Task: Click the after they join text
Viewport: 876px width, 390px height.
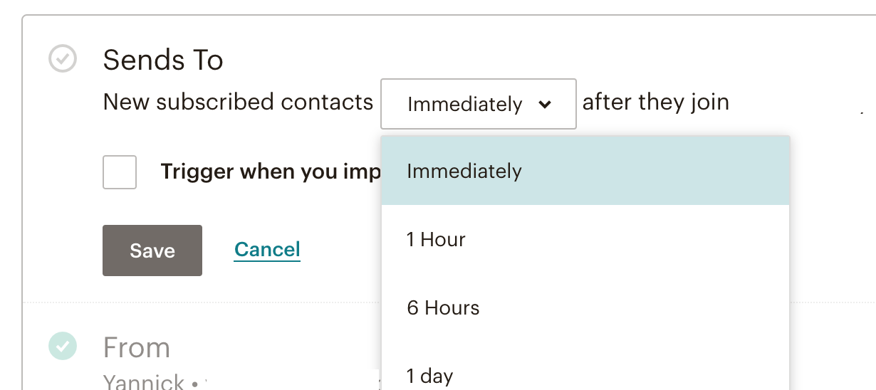Action: click(656, 102)
